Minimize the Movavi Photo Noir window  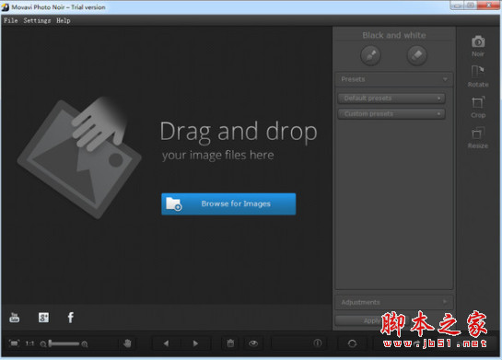click(x=457, y=6)
